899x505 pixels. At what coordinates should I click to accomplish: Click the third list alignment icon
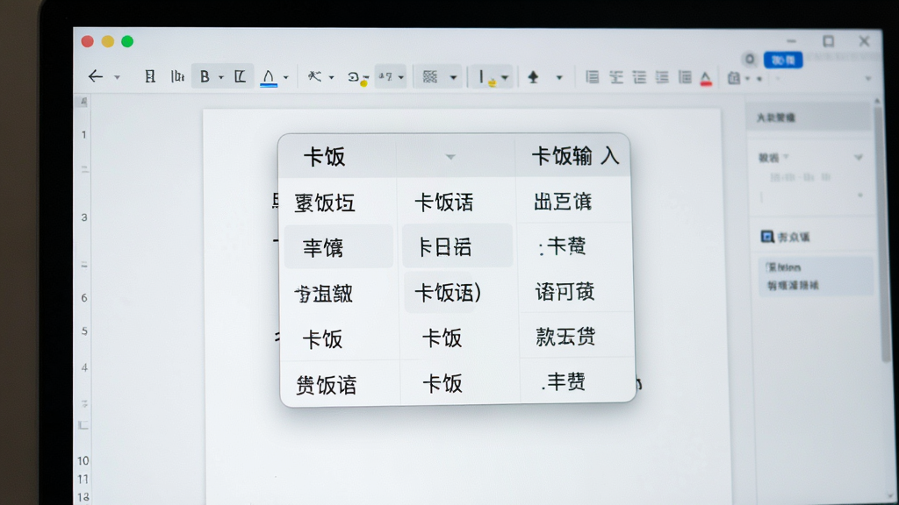(x=639, y=77)
